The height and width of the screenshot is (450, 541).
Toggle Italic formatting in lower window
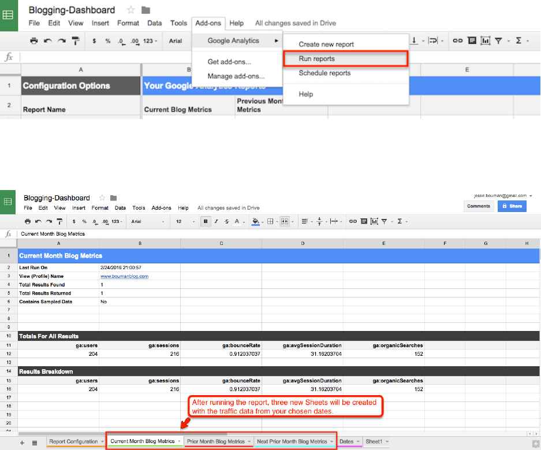pyautogui.click(x=217, y=222)
